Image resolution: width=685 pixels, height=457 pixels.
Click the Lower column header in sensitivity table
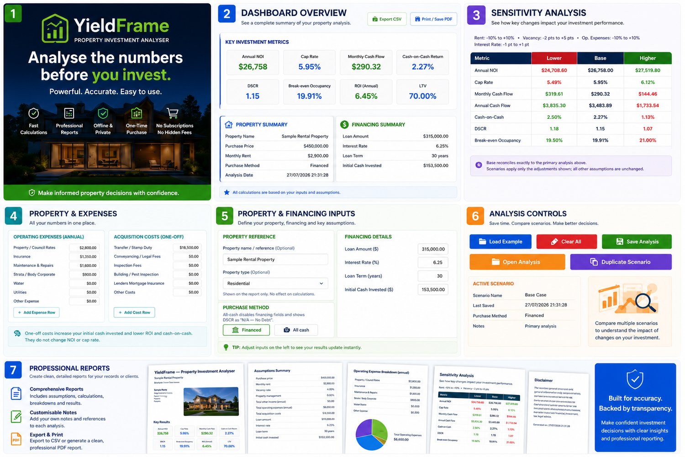click(x=554, y=58)
